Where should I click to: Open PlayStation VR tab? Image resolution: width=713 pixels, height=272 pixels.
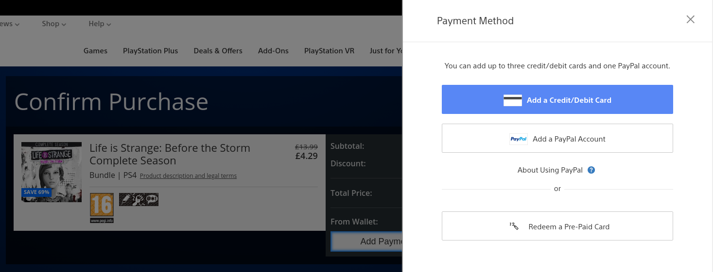point(329,51)
